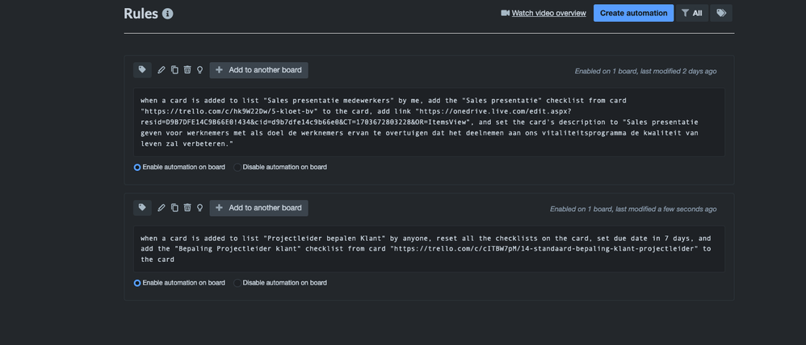Image resolution: width=806 pixels, height=345 pixels.
Task: Add the Projectleider bepalen Klant rule to another board
Action: pyautogui.click(x=258, y=208)
